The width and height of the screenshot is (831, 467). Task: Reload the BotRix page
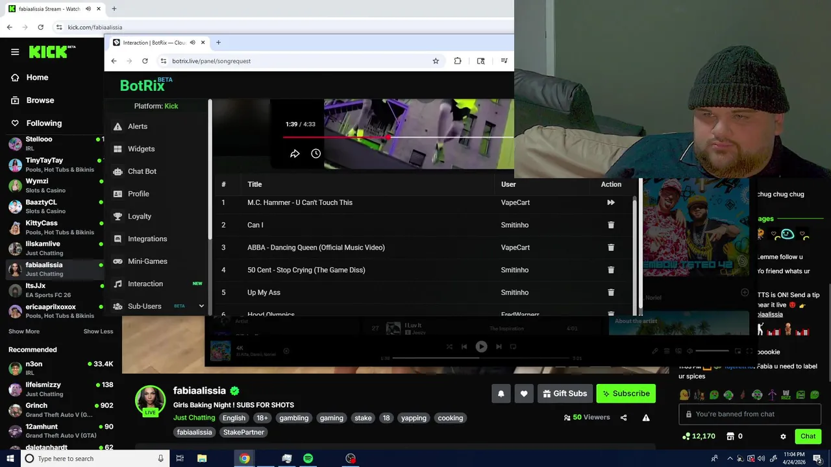coord(145,61)
